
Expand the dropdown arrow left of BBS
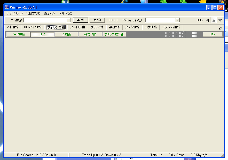(x=177, y=20)
